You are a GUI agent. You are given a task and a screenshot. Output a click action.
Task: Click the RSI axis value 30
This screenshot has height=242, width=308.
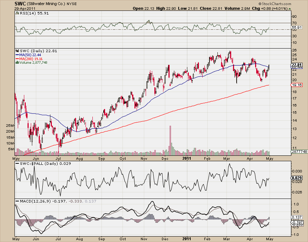[295, 36]
